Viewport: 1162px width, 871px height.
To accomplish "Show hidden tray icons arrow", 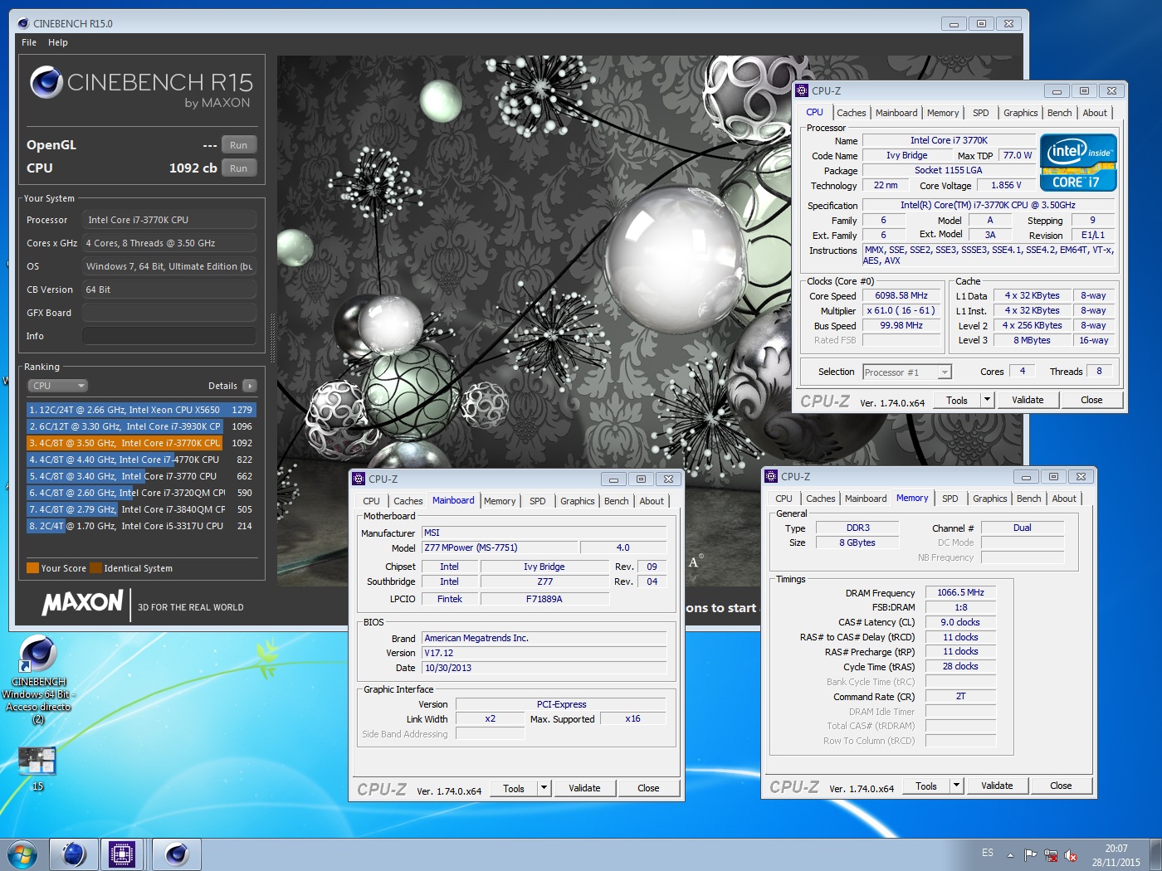I will [x=1010, y=855].
